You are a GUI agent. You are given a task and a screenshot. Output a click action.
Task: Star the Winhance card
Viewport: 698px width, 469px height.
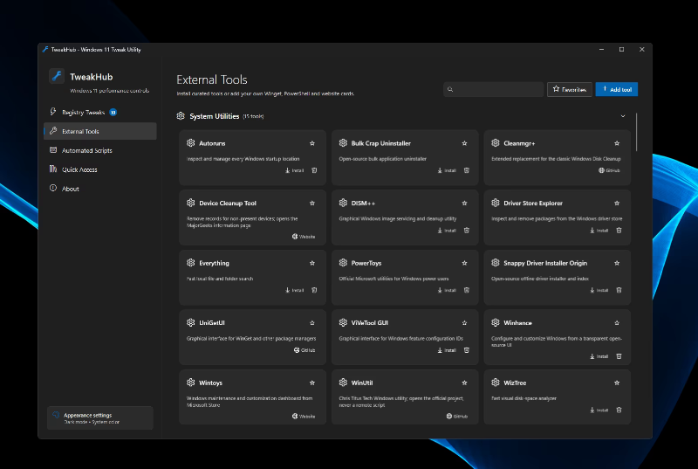[617, 323]
